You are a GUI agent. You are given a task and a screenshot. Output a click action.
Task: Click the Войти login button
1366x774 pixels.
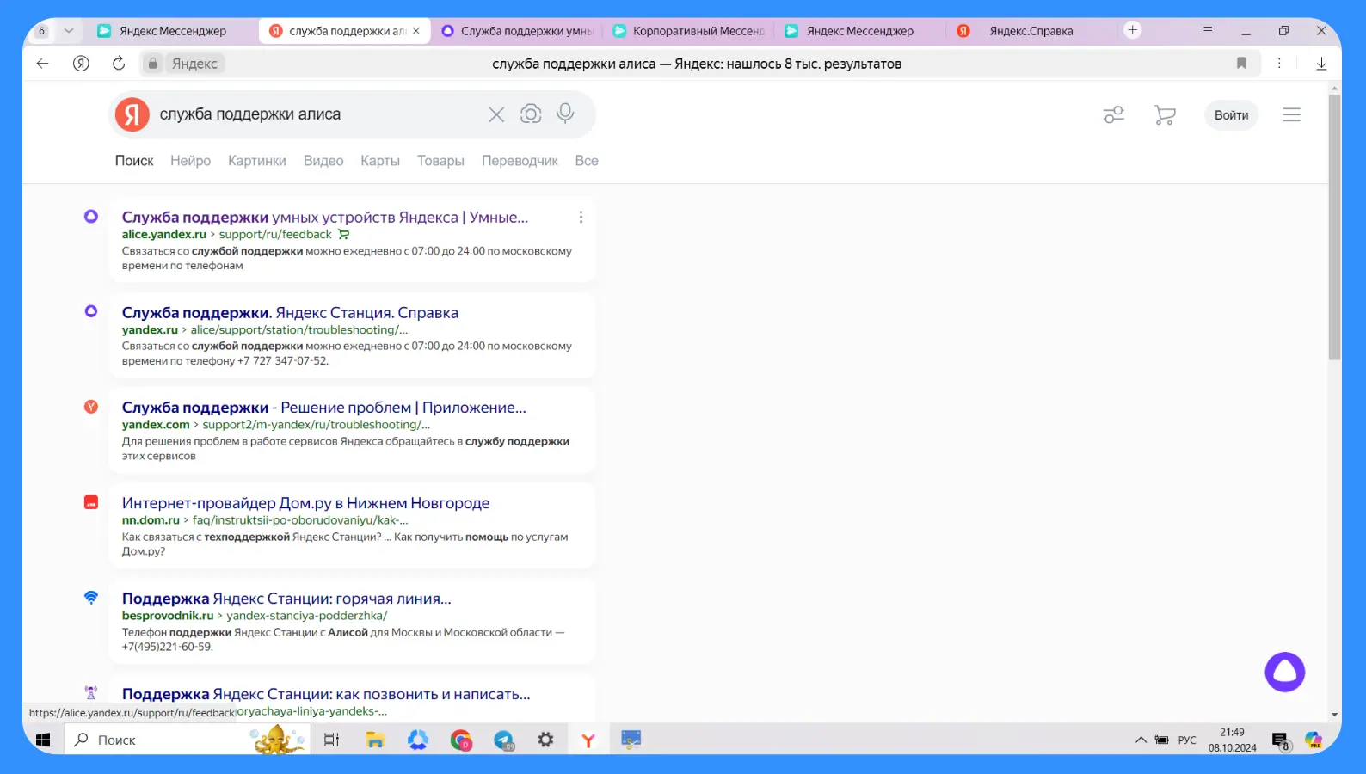(1231, 115)
